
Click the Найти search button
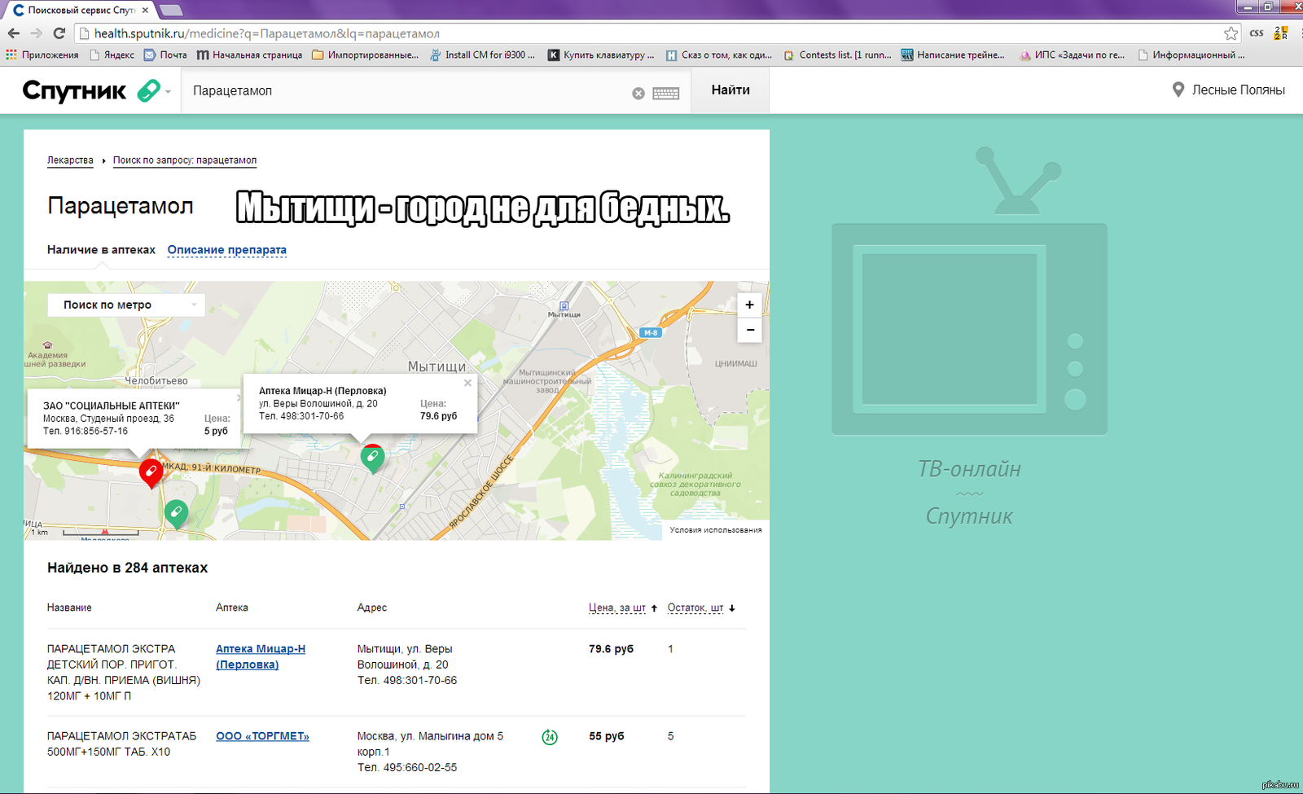[x=730, y=90]
